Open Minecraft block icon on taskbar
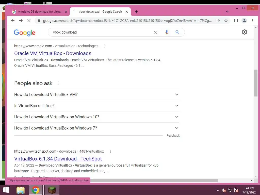Viewport: 260px width, 195px height. coord(52,190)
